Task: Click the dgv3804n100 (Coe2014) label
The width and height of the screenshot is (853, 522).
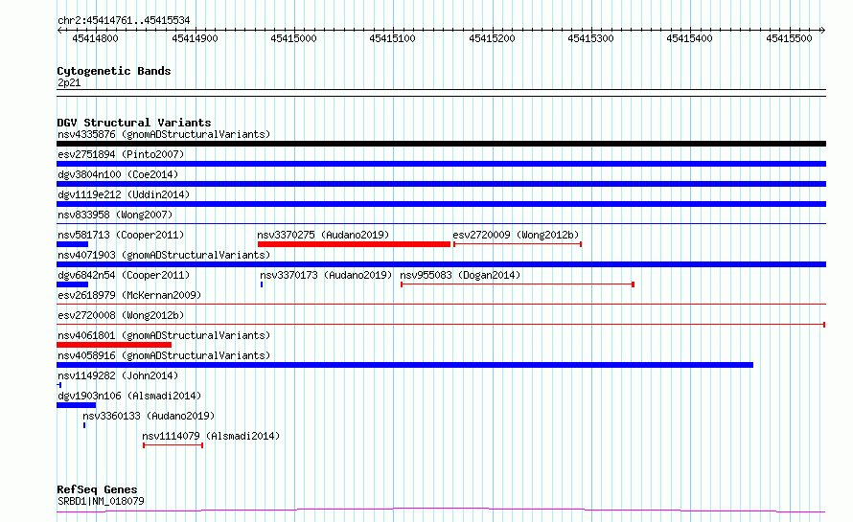Action: click(118, 174)
